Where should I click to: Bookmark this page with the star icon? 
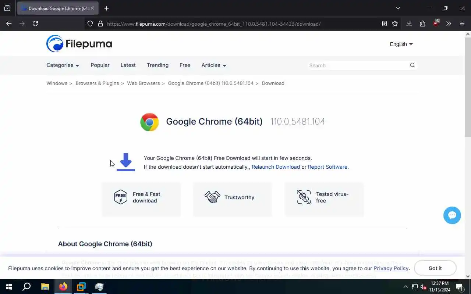pos(395,24)
